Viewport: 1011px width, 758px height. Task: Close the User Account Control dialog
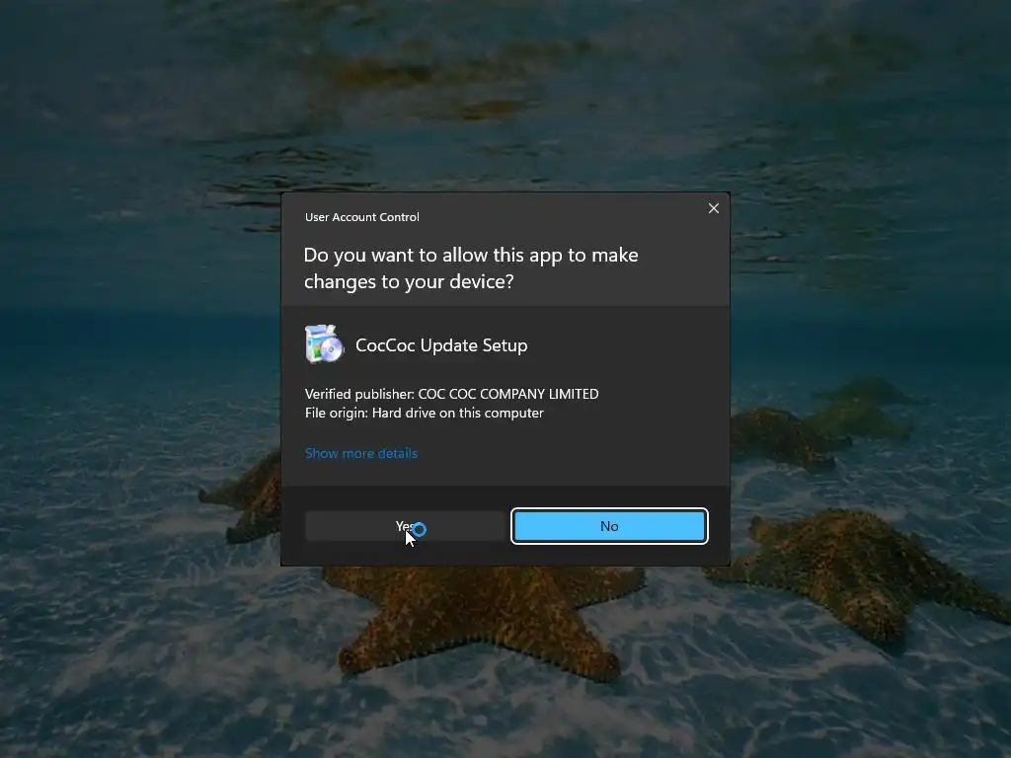pyautogui.click(x=713, y=208)
